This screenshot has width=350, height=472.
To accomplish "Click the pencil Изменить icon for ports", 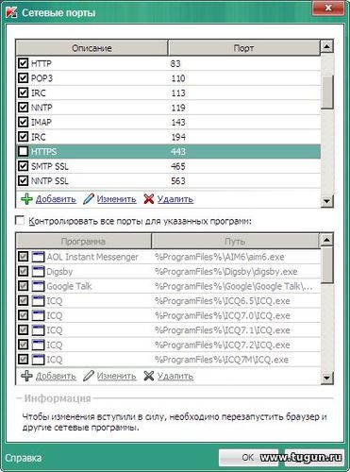I will (89, 199).
